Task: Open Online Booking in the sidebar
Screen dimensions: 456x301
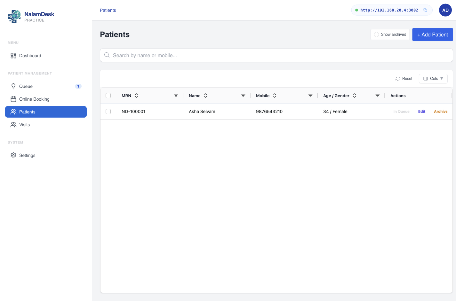Action: 46,99
